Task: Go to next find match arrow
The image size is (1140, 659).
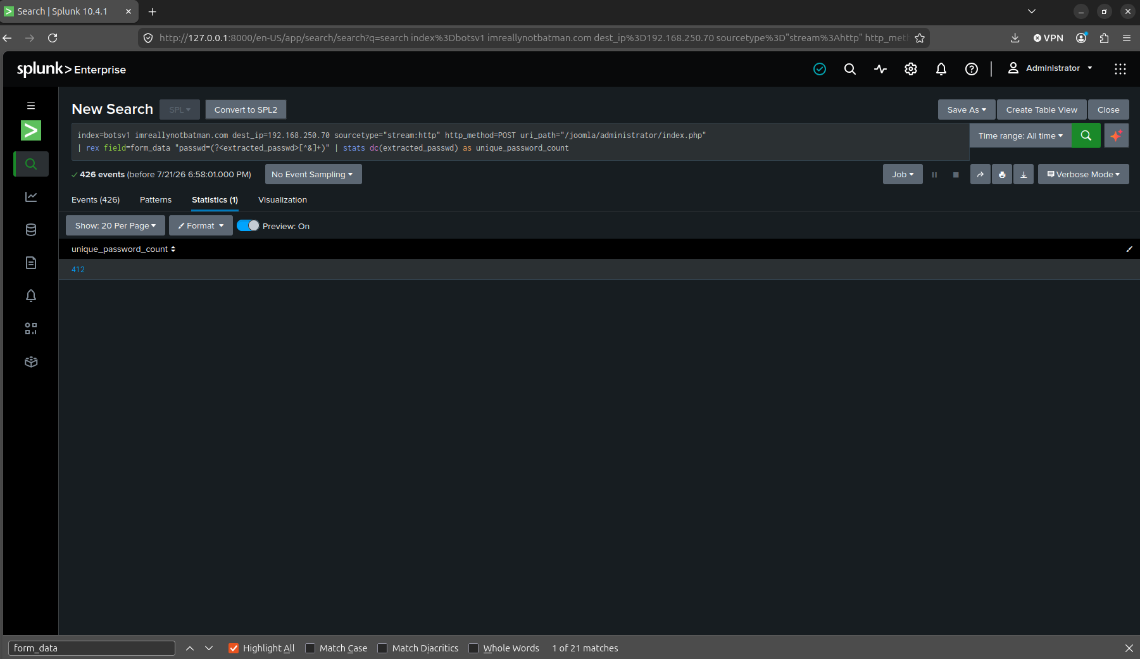Action: click(209, 648)
